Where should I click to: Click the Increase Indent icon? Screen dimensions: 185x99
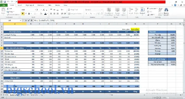[65, 14]
